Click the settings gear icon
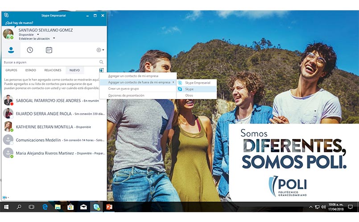The image size is (359, 222). (x=99, y=50)
